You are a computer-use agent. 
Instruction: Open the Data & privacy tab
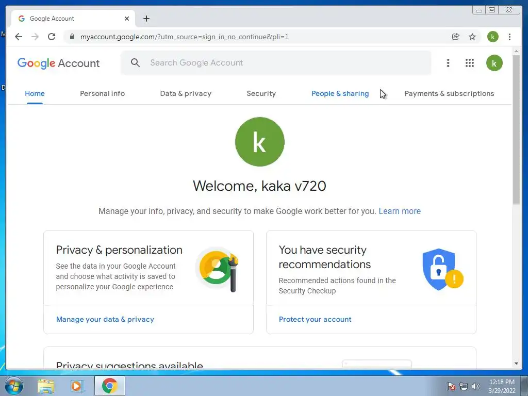(186, 94)
